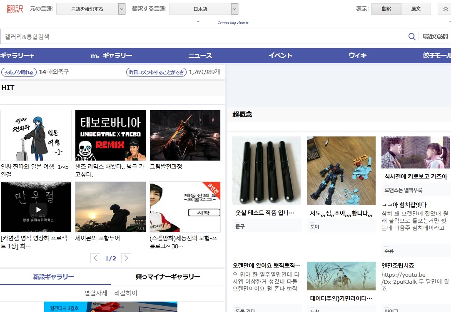Click the four black pens thumbnail
The image size is (451, 312).
[x=267, y=171]
